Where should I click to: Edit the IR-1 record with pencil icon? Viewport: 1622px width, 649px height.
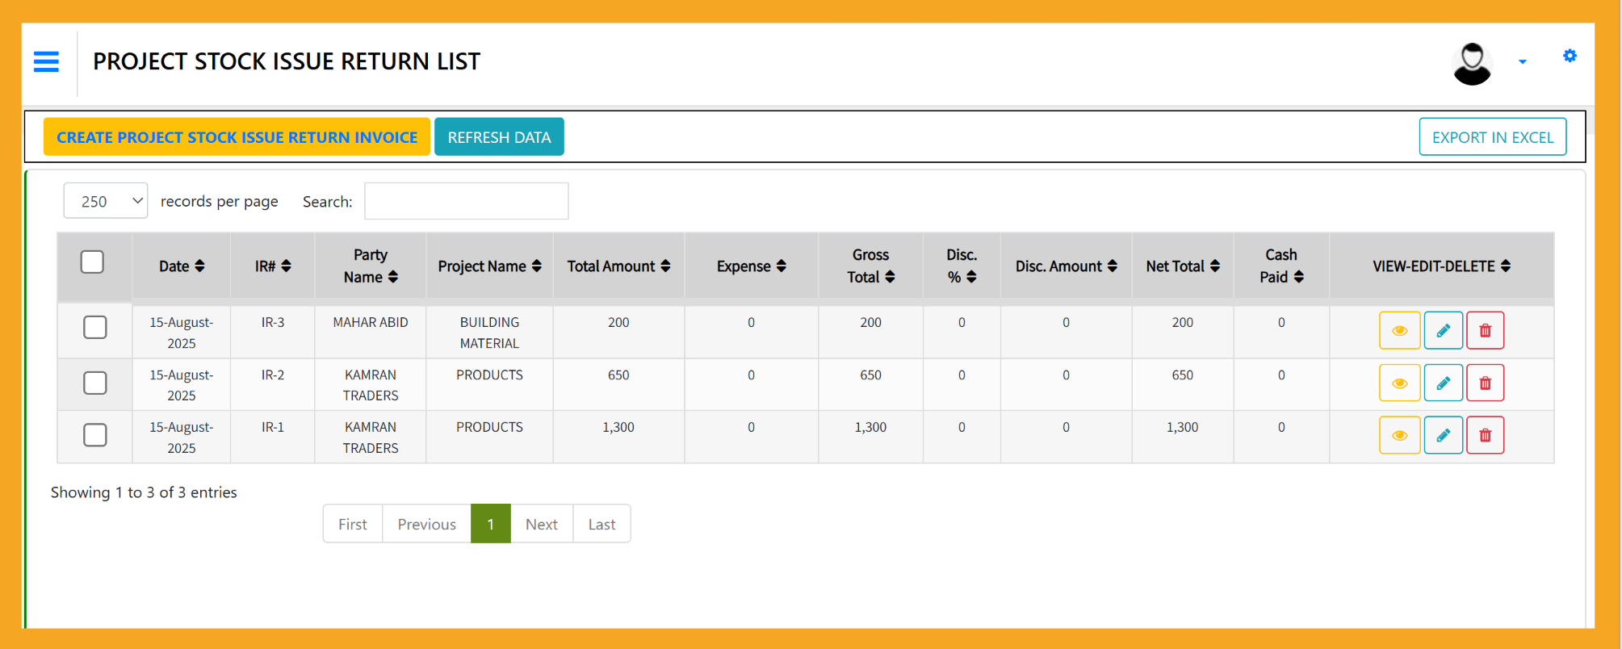pyautogui.click(x=1443, y=436)
